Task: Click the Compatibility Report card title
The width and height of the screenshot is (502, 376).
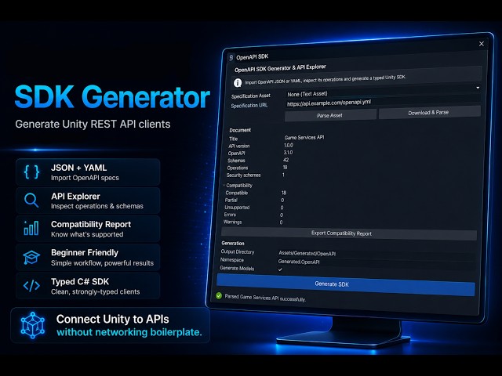Action: (91, 225)
